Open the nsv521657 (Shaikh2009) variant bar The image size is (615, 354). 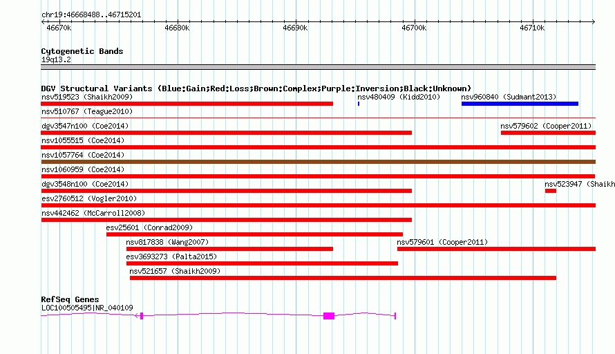[343, 278]
